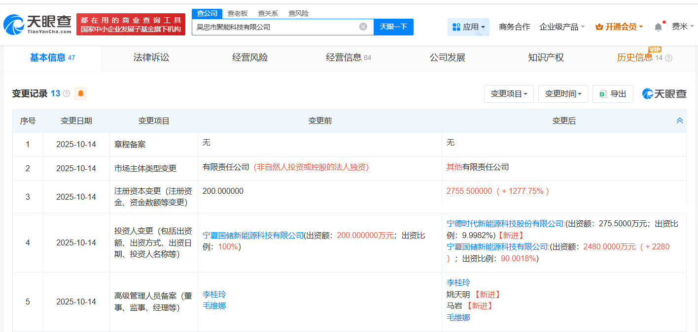The height and width of the screenshot is (332, 698).
Task: Open the 变更项目 filter dropdown
Action: point(509,93)
